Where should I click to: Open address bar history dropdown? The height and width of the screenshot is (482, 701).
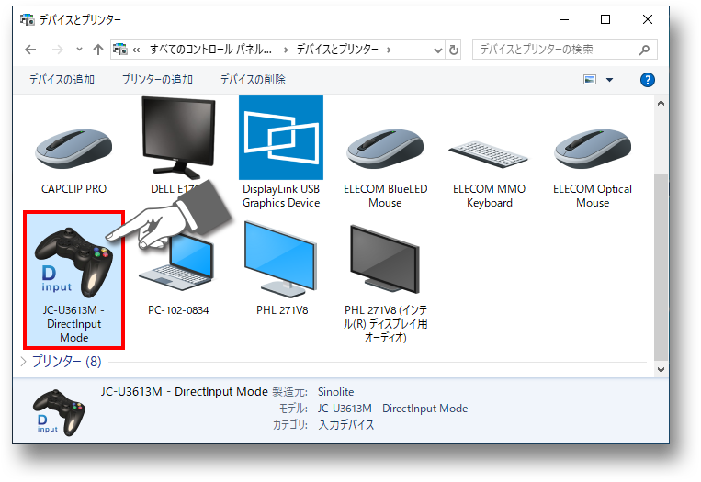[438, 50]
